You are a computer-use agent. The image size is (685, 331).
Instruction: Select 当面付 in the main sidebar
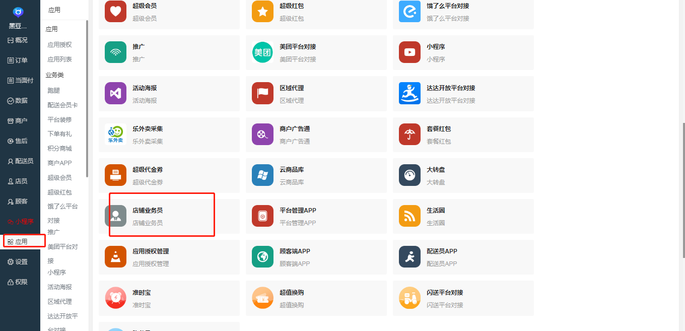pyautogui.click(x=20, y=81)
